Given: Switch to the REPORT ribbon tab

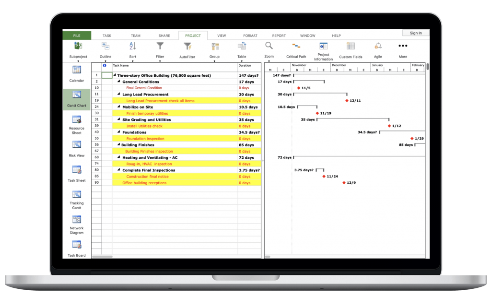Looking at the screenshot, I should coord(279,35).
